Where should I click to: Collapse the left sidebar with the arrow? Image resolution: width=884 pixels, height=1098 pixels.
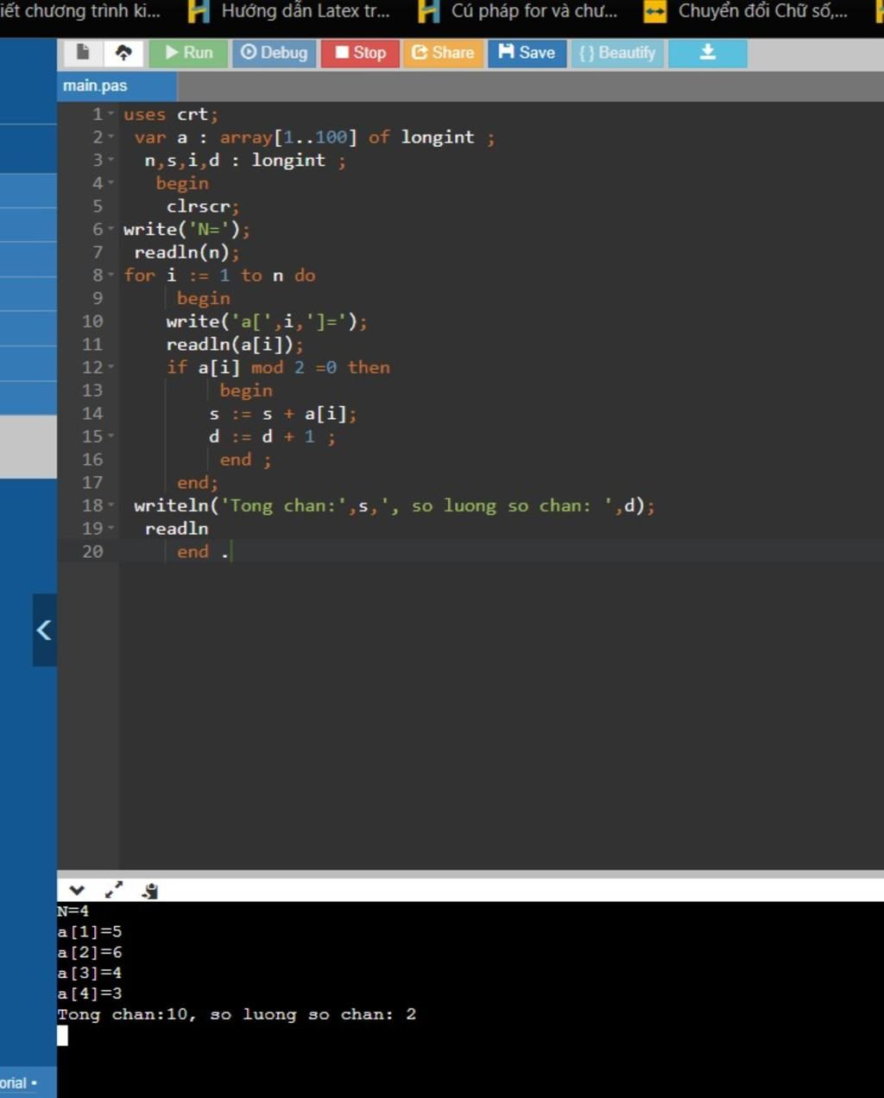(44, 630)
